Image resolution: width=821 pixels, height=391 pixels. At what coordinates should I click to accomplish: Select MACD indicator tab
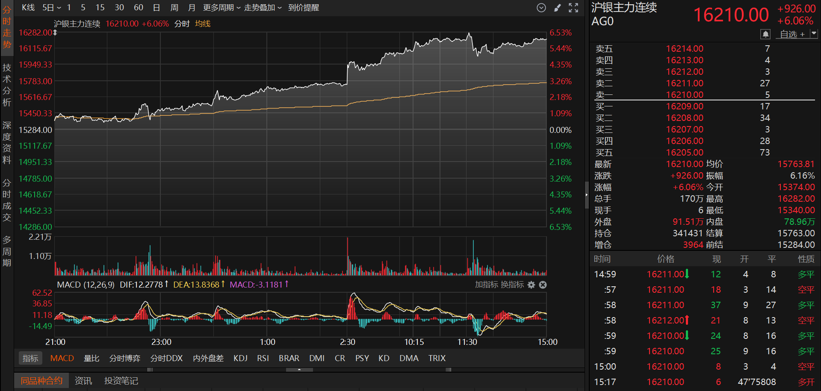pyautogui.click(x=62, y=359)
